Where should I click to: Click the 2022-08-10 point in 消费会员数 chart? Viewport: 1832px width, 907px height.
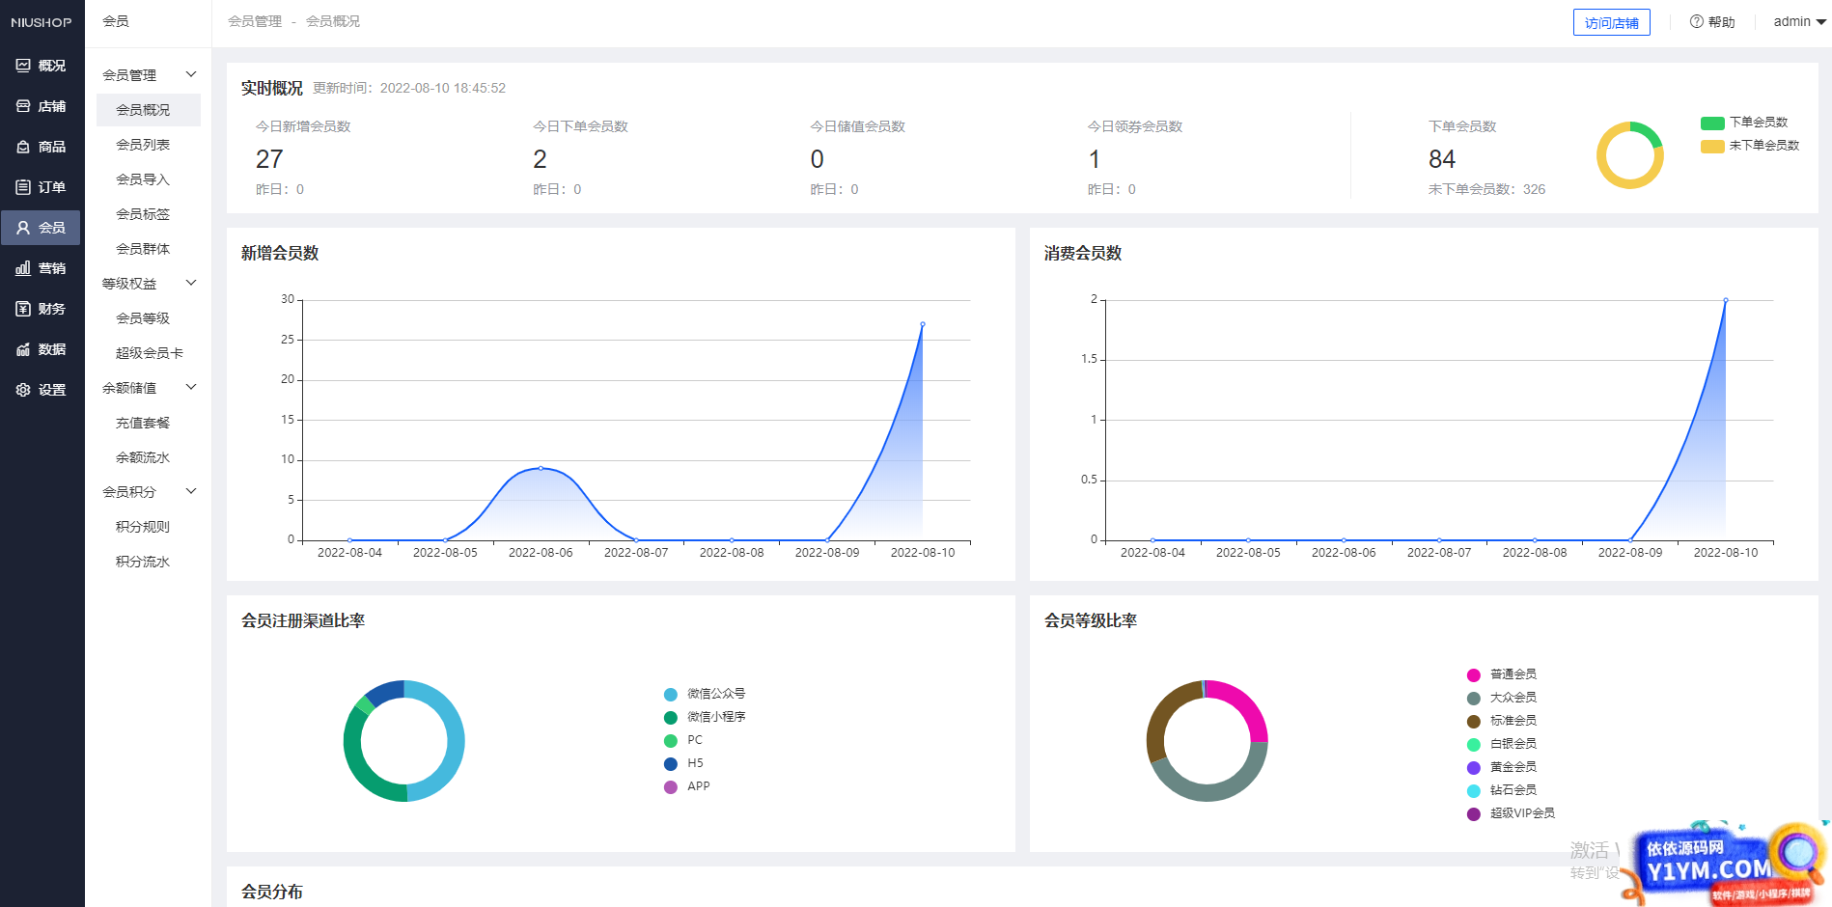[x=1726, y=300]
